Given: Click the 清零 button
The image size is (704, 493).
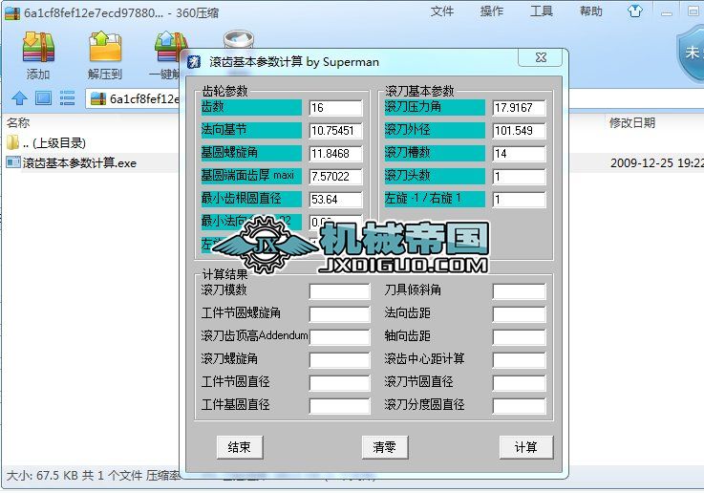Looking at the screenshot, I should coord(385,447).
